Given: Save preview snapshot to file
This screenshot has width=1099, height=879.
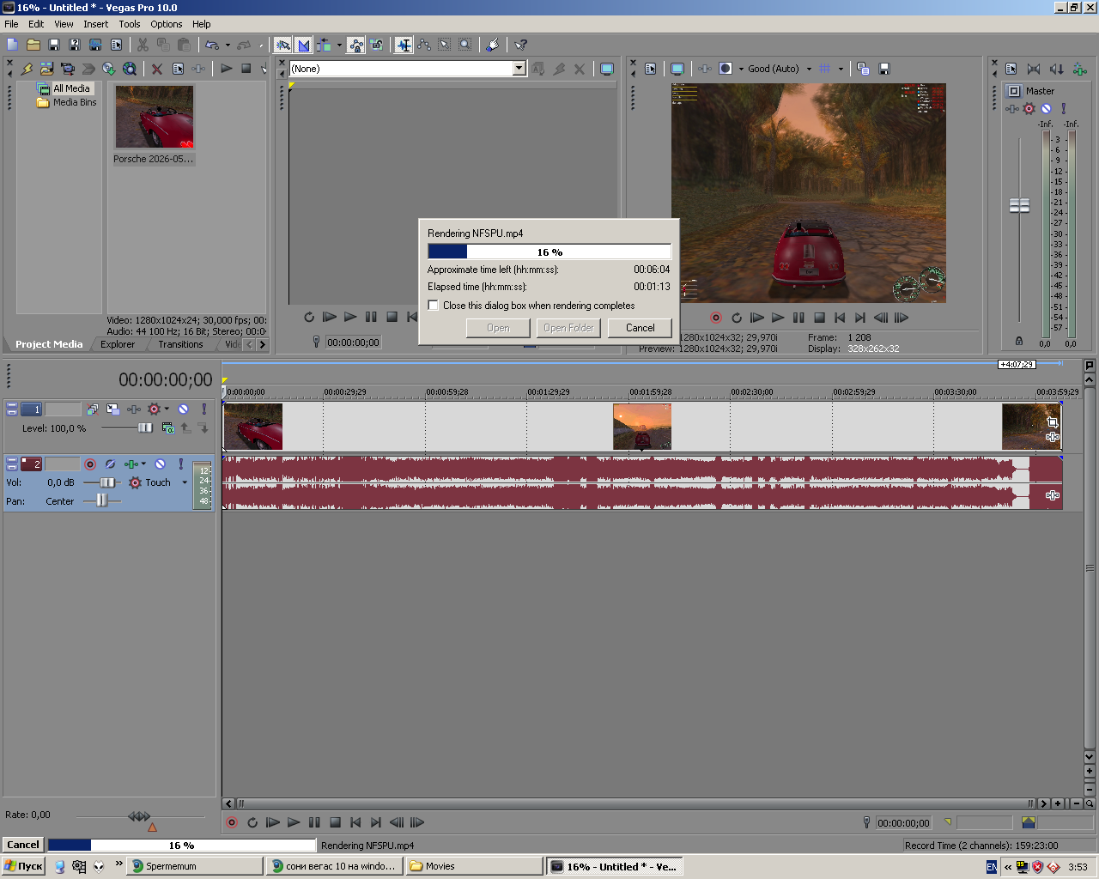Looking at the screenshot, I should (x=884, y=69).
